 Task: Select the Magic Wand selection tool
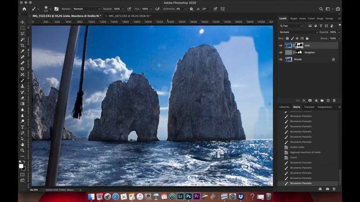(x=22, y=40)
